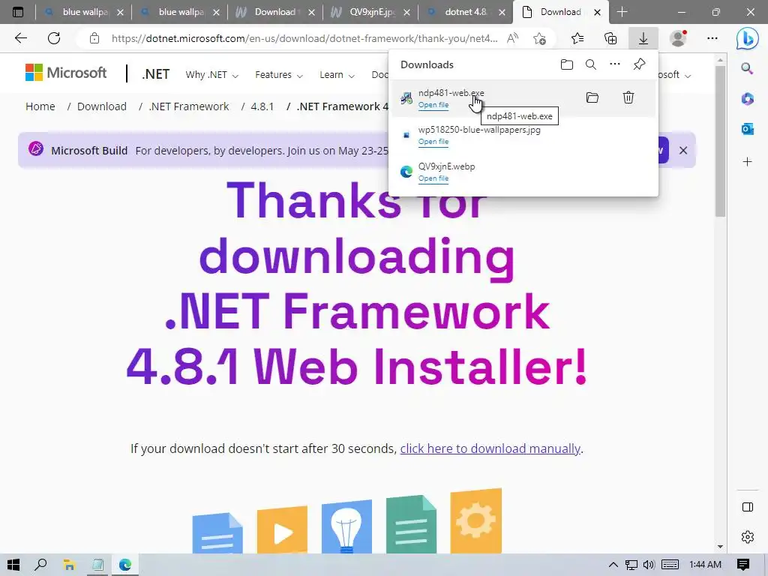Go to the Home breadcrumb link

pyautogui.click(x=40, y=106)
